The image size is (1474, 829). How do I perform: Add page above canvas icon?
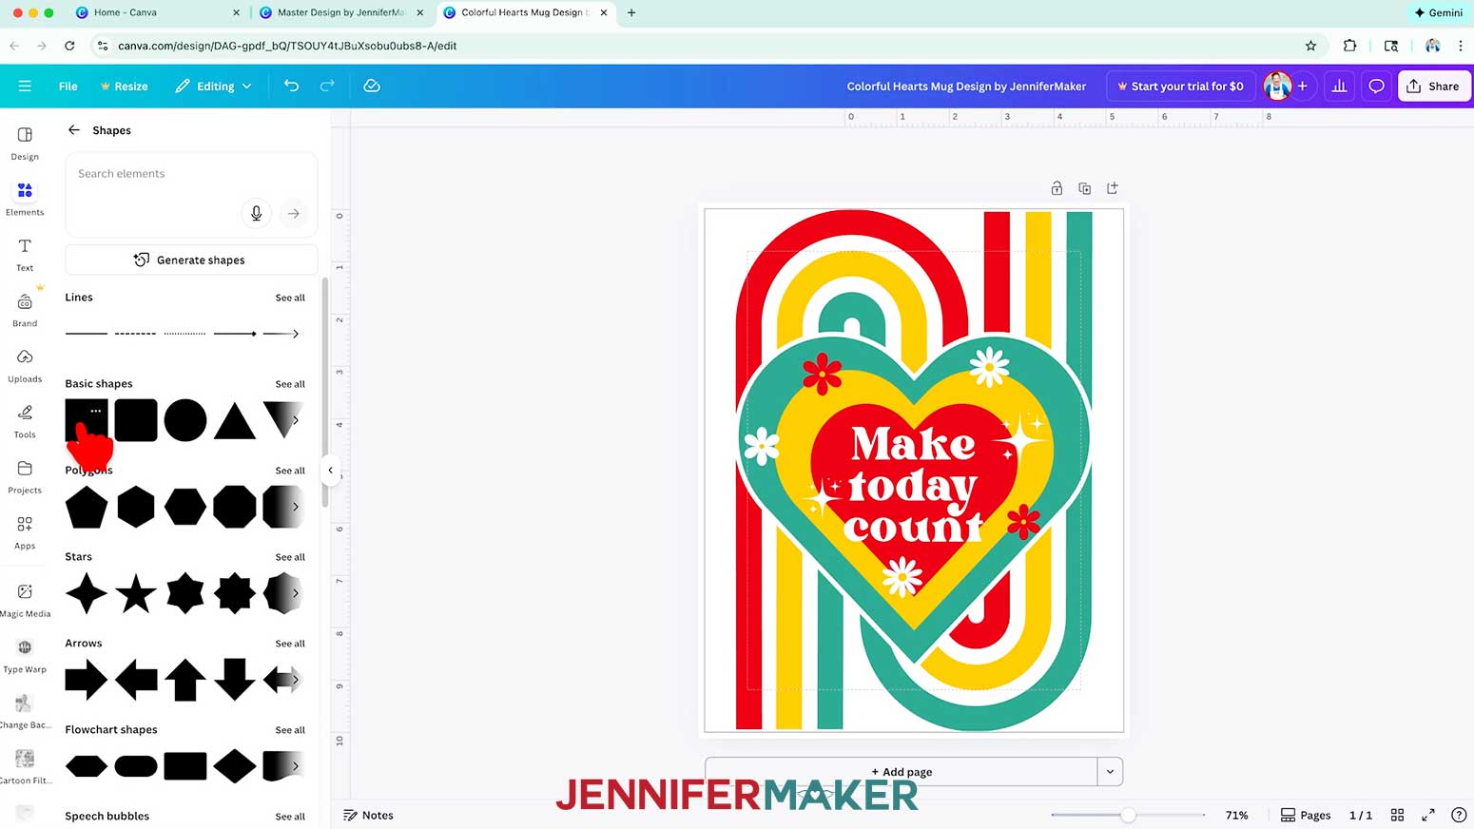coord(1113,188)
